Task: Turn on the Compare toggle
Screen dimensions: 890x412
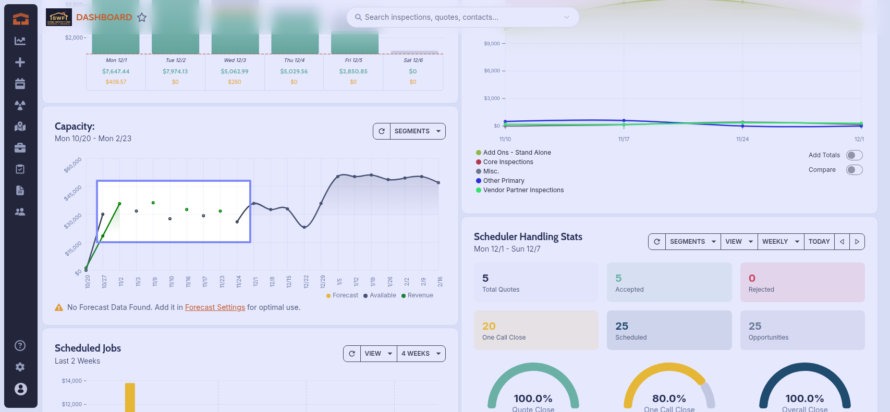Action: (854, 170)
